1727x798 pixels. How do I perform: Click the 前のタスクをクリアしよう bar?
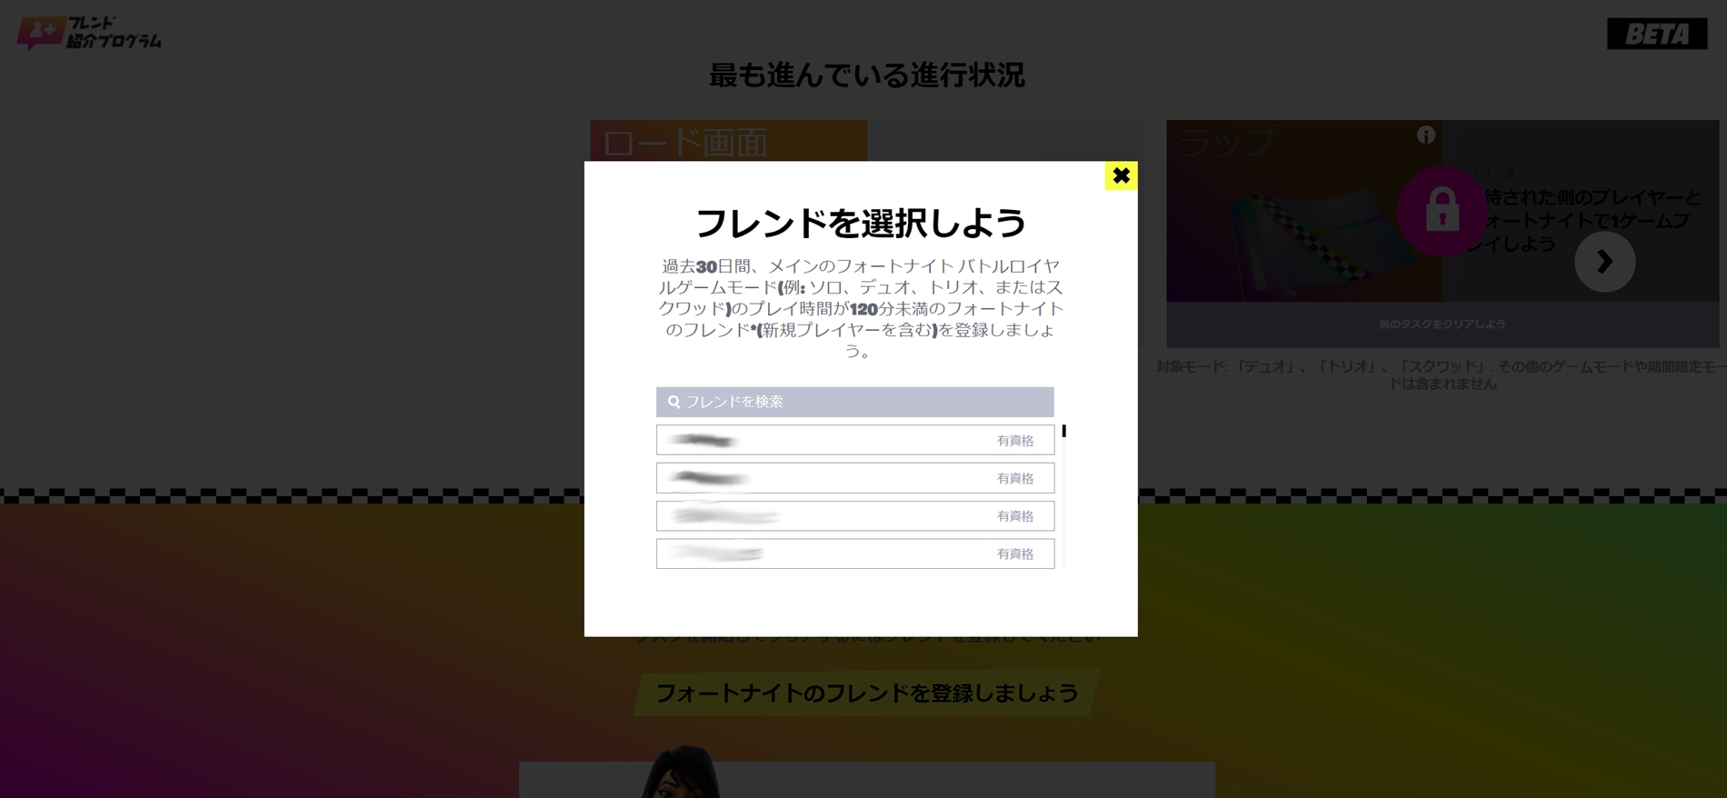(x=1442, y=324)
